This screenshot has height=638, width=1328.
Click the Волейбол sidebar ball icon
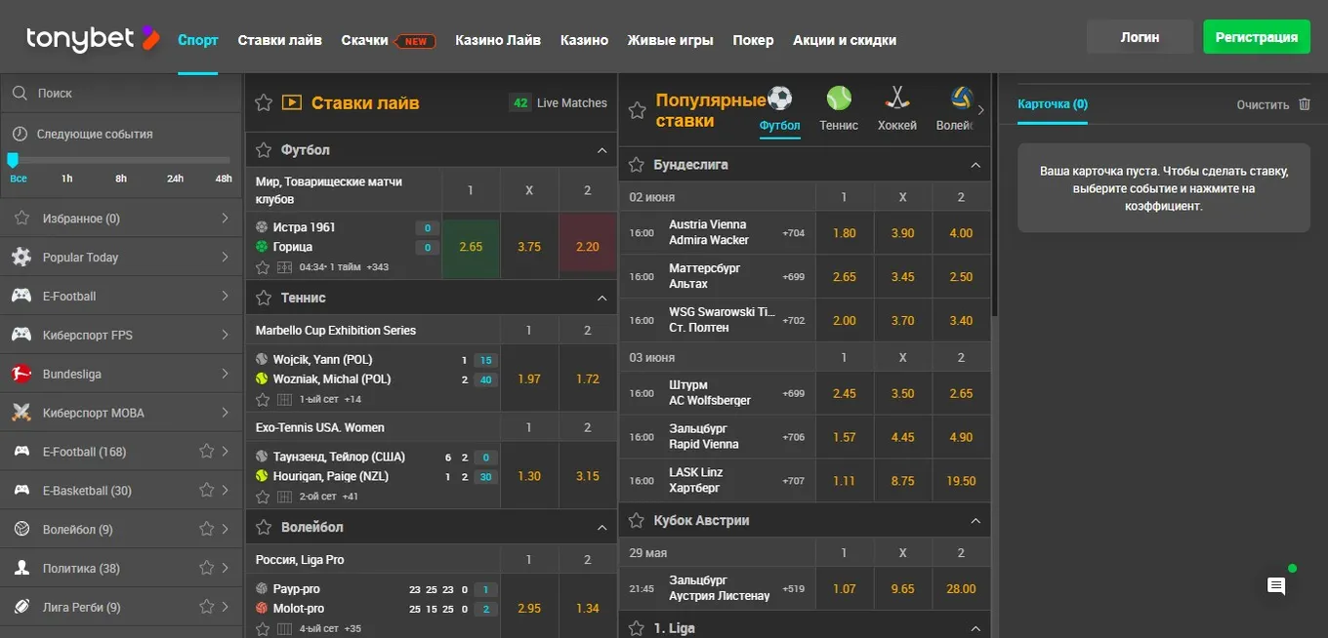click(21, 529)
